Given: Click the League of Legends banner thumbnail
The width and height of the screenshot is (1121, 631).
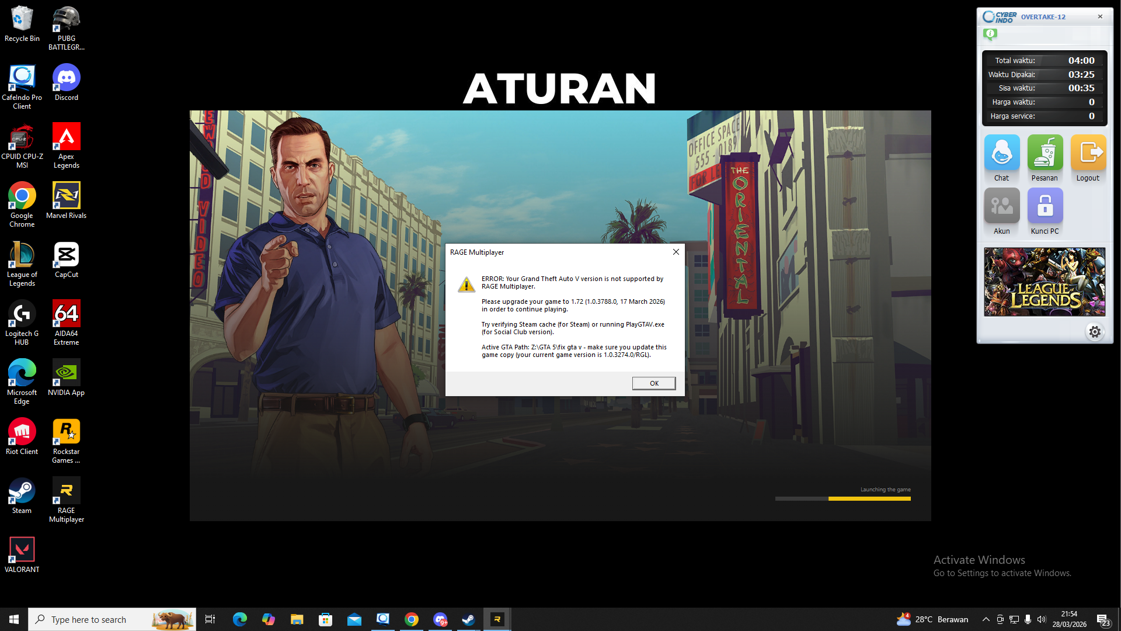Looking at the screenshot, I should point(1045,282).
